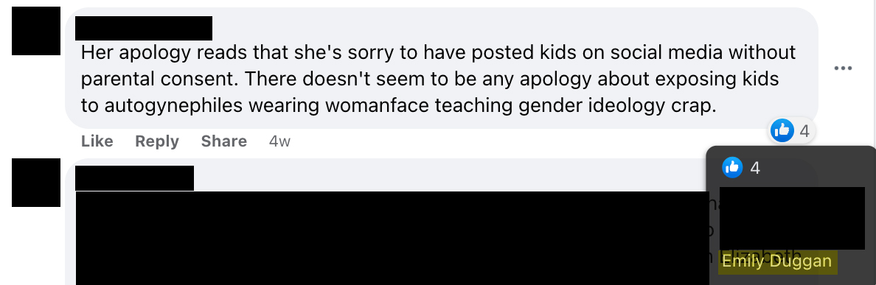This screenshot has height=285, width=876.
Task: Click the blacked-out names block in the reactions popup
Action: pos(792,218)
